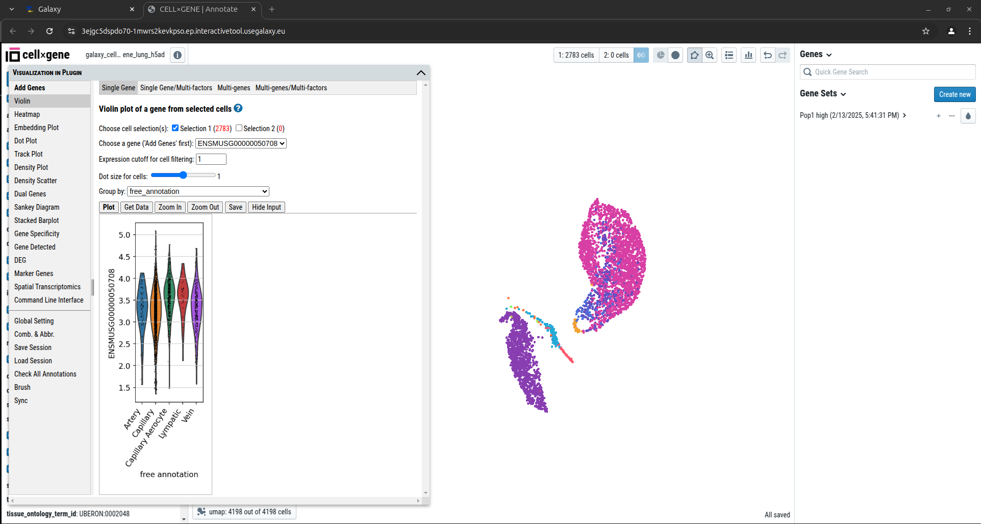Open the umap embedding chooser
981x524 pixels.
click(x=244, y=512)
